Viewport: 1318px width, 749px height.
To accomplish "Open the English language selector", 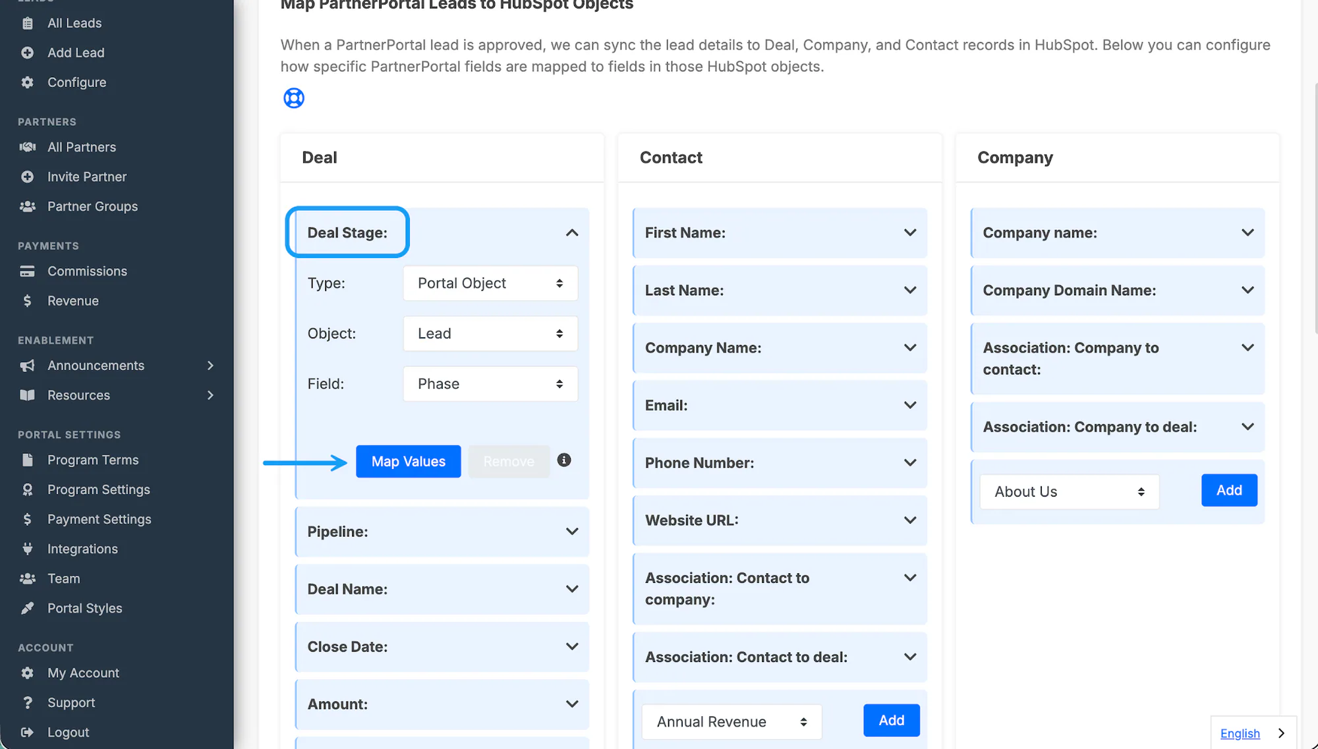I will click(x=1240, y=733).
